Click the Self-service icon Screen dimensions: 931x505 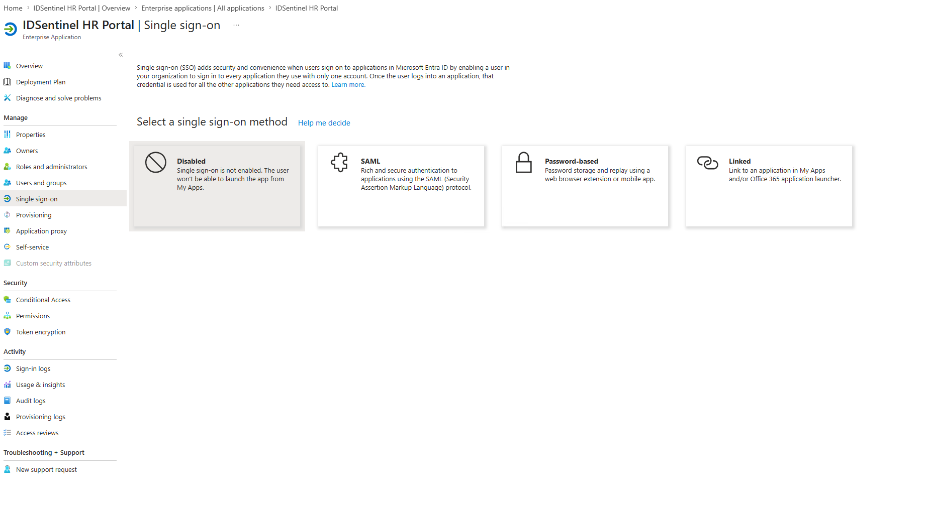pyautogui.click(x=7, y=247)
